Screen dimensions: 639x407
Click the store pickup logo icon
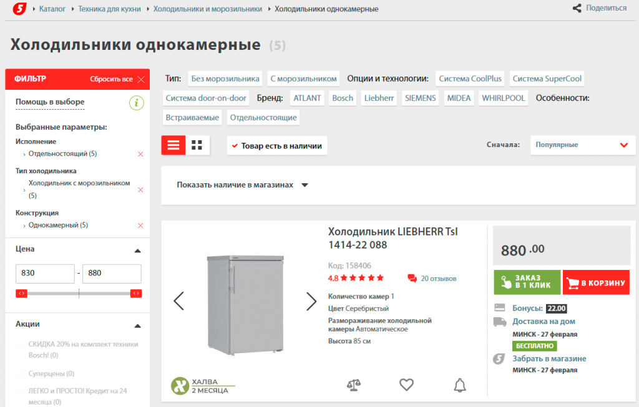499,358
